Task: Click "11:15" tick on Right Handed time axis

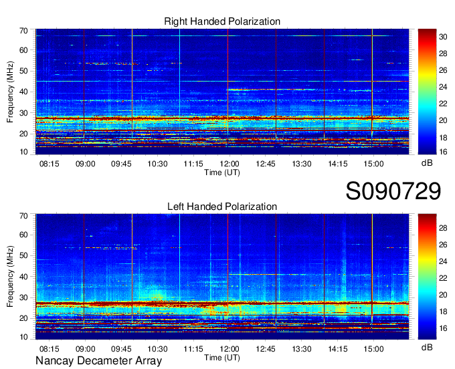Action: [x=193, y=164]
